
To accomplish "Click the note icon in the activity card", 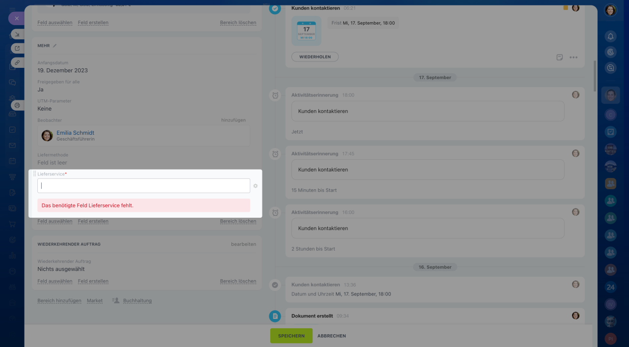I will (x=560, y=57).
